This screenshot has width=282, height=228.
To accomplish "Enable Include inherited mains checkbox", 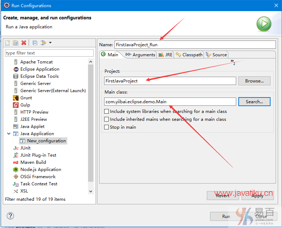I will coord(107,119).
